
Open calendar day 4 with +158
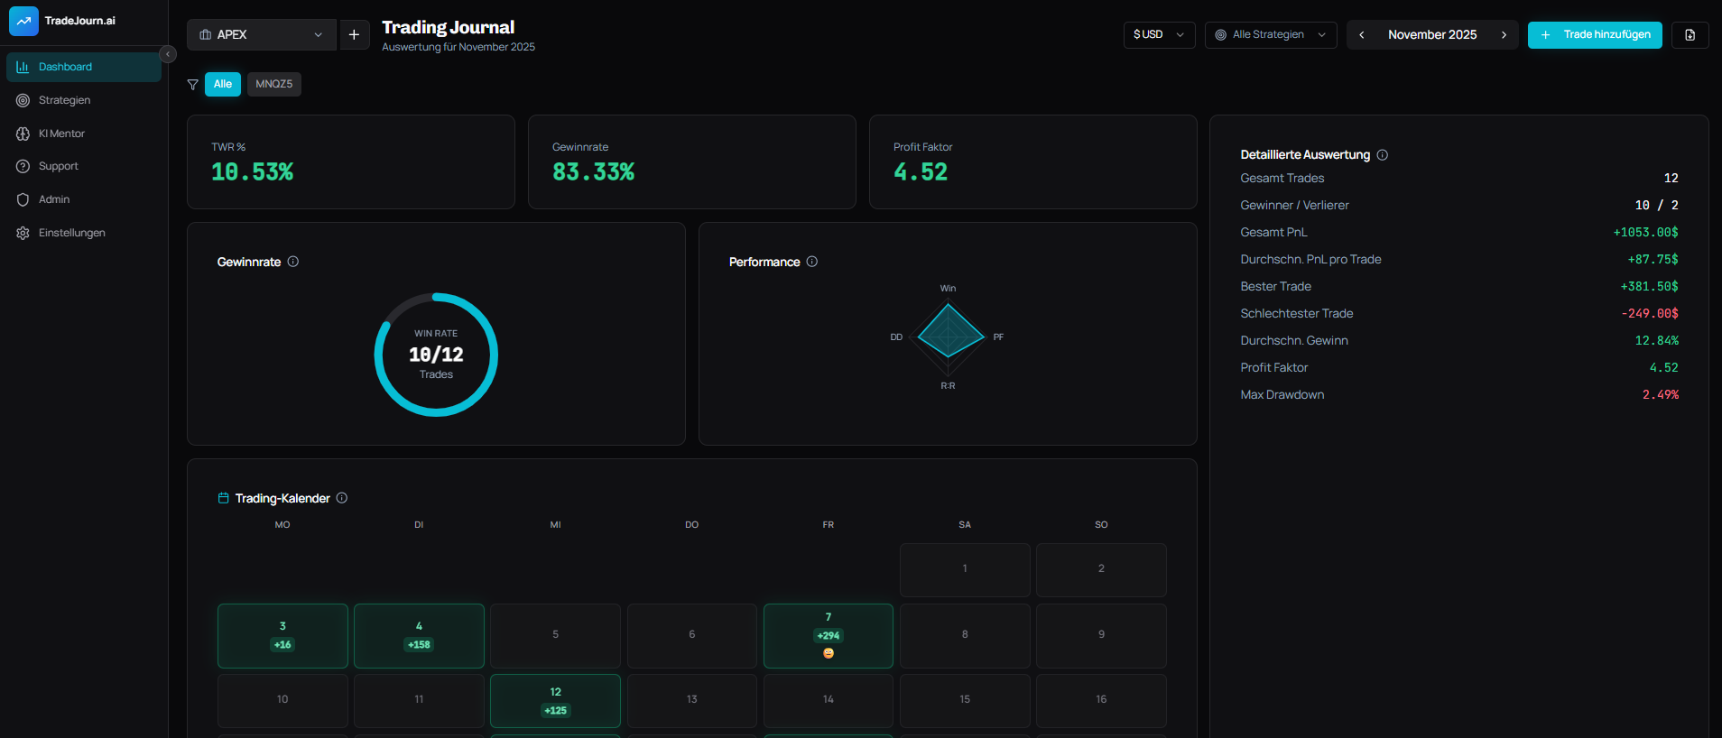point(419,636)
